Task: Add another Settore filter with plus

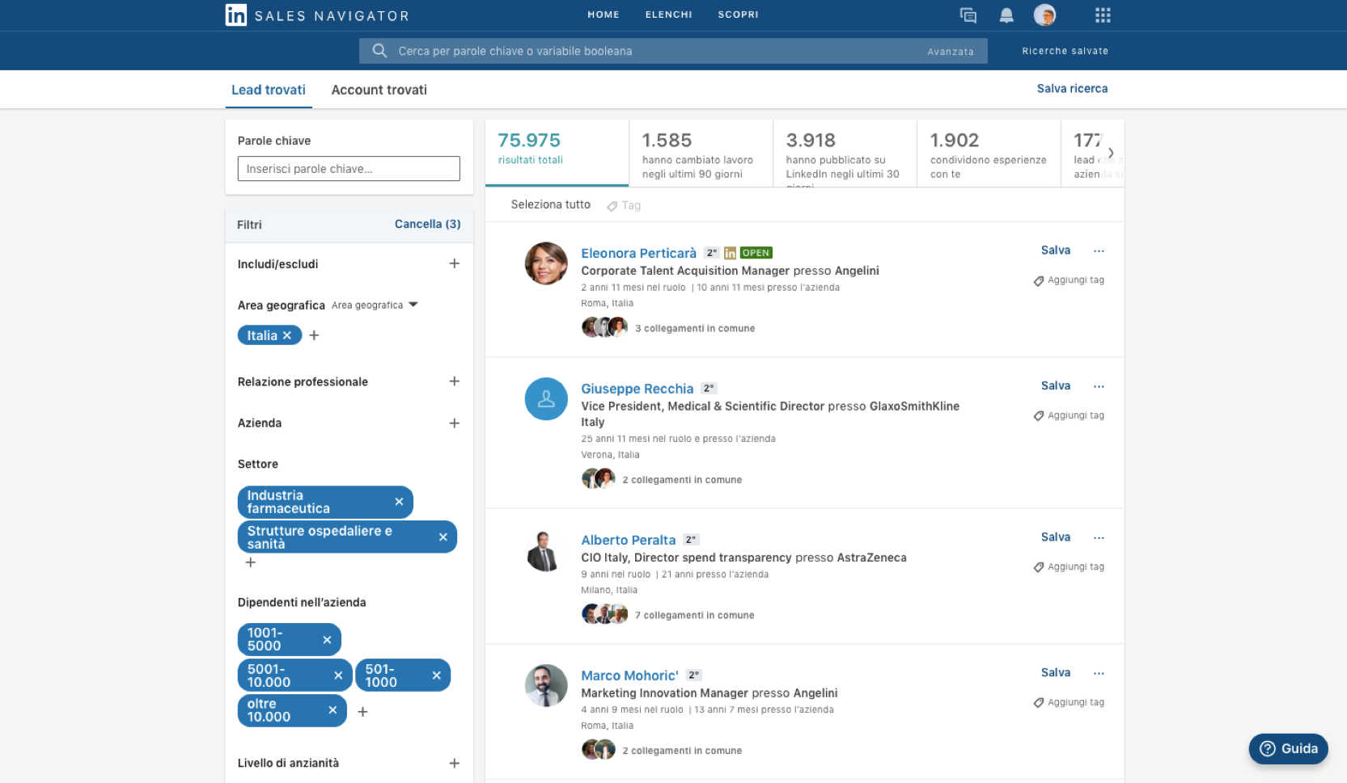Action: [251, 562]
